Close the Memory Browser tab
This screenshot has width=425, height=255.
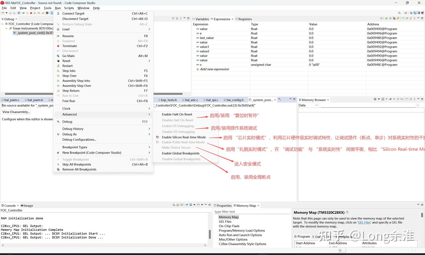click(x=328, y=100)
